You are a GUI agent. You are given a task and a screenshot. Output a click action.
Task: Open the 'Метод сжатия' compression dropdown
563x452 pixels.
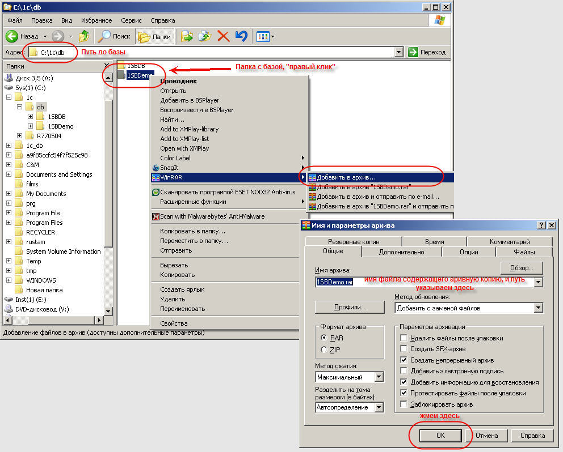(379, 377)
